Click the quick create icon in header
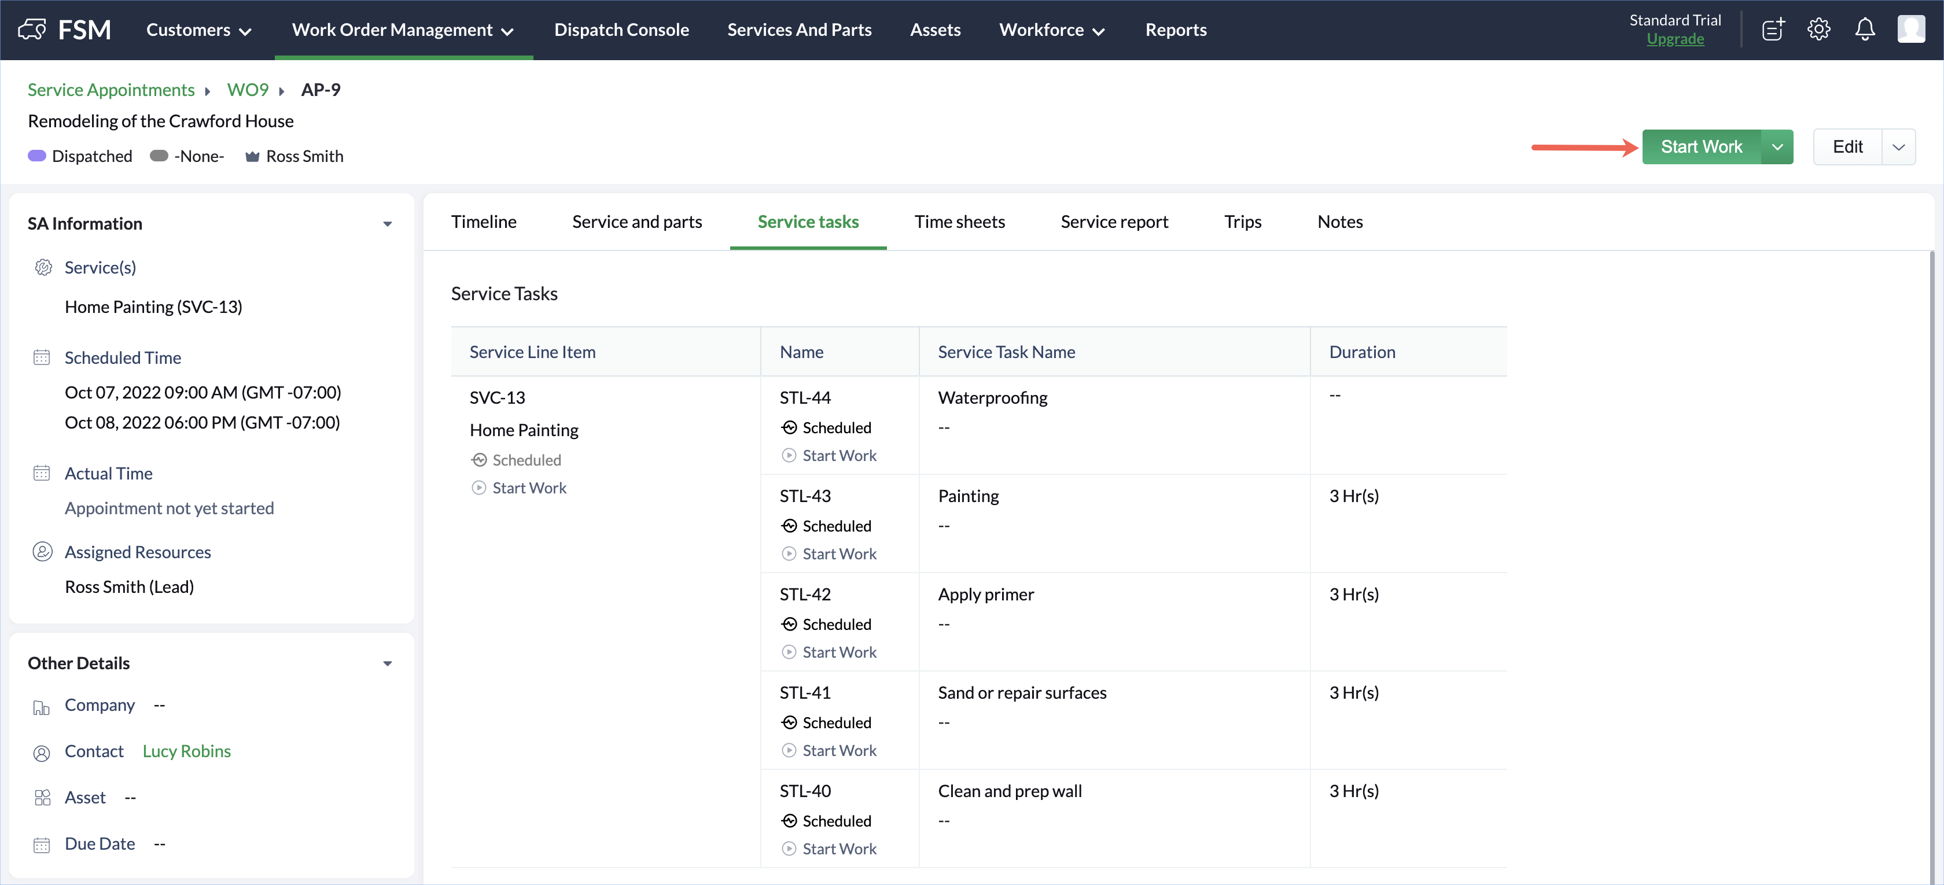 [1773, 30]
